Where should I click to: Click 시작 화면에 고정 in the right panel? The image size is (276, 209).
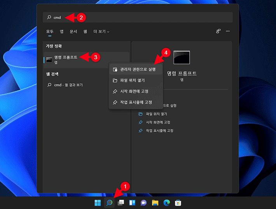tap(158, 122)
